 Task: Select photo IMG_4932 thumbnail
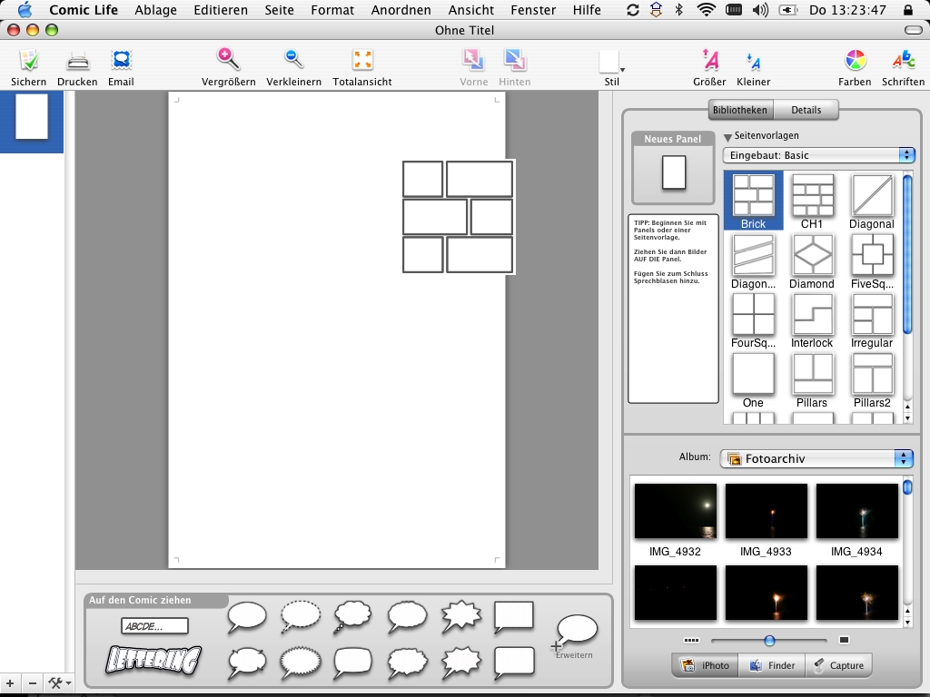[x=675, y=511]
